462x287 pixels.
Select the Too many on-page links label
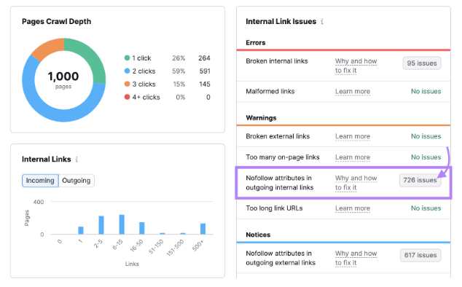pos(283,157)
